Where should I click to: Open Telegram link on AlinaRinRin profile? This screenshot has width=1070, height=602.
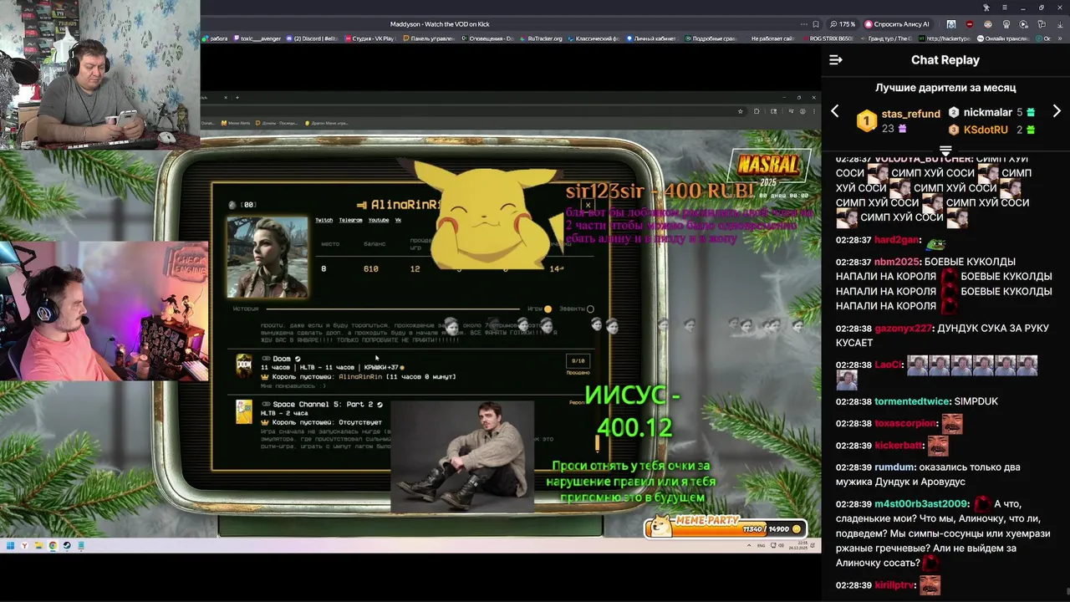350,220
